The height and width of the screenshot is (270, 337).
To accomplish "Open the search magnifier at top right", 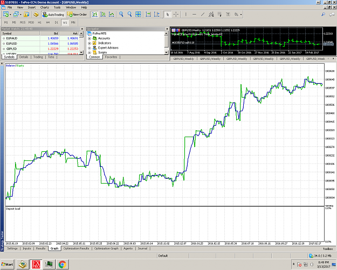I will click(323, 15).
